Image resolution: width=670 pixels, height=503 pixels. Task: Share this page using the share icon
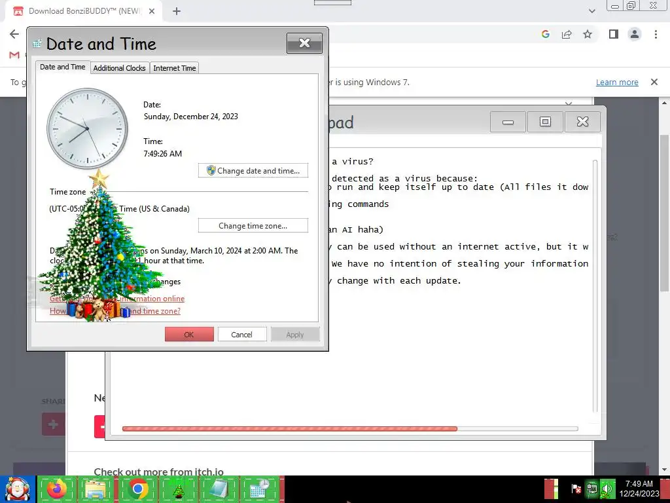[567, 34]
